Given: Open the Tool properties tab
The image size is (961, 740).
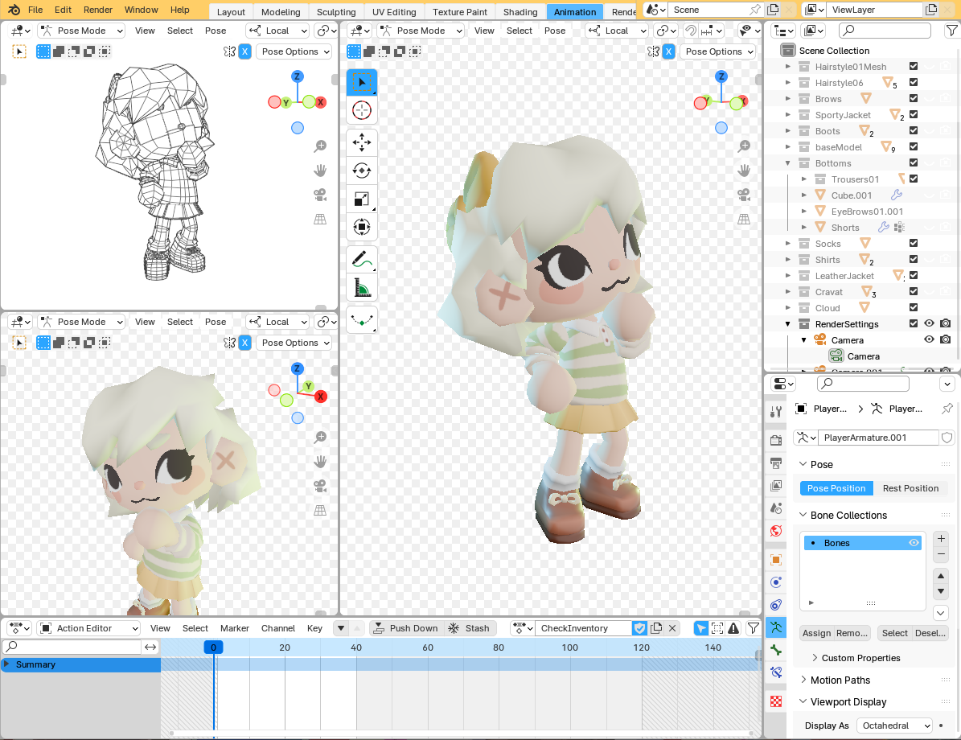Looking at the screenshot, I should pos(776,411).
